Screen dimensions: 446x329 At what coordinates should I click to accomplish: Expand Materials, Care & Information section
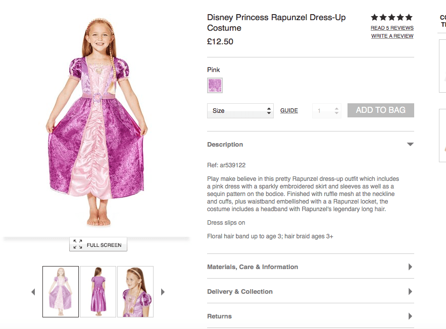coord(410,267)
